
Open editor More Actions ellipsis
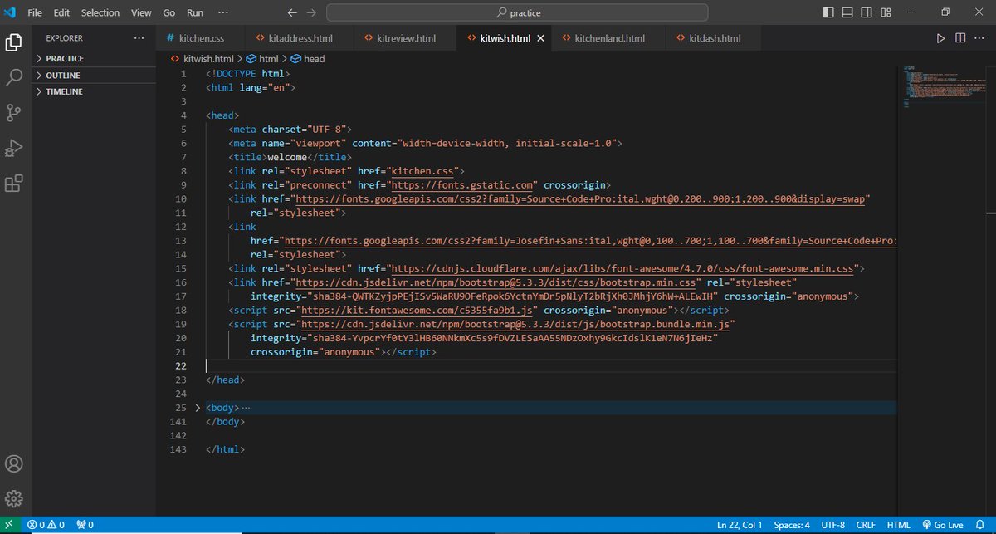click(980, 38)
